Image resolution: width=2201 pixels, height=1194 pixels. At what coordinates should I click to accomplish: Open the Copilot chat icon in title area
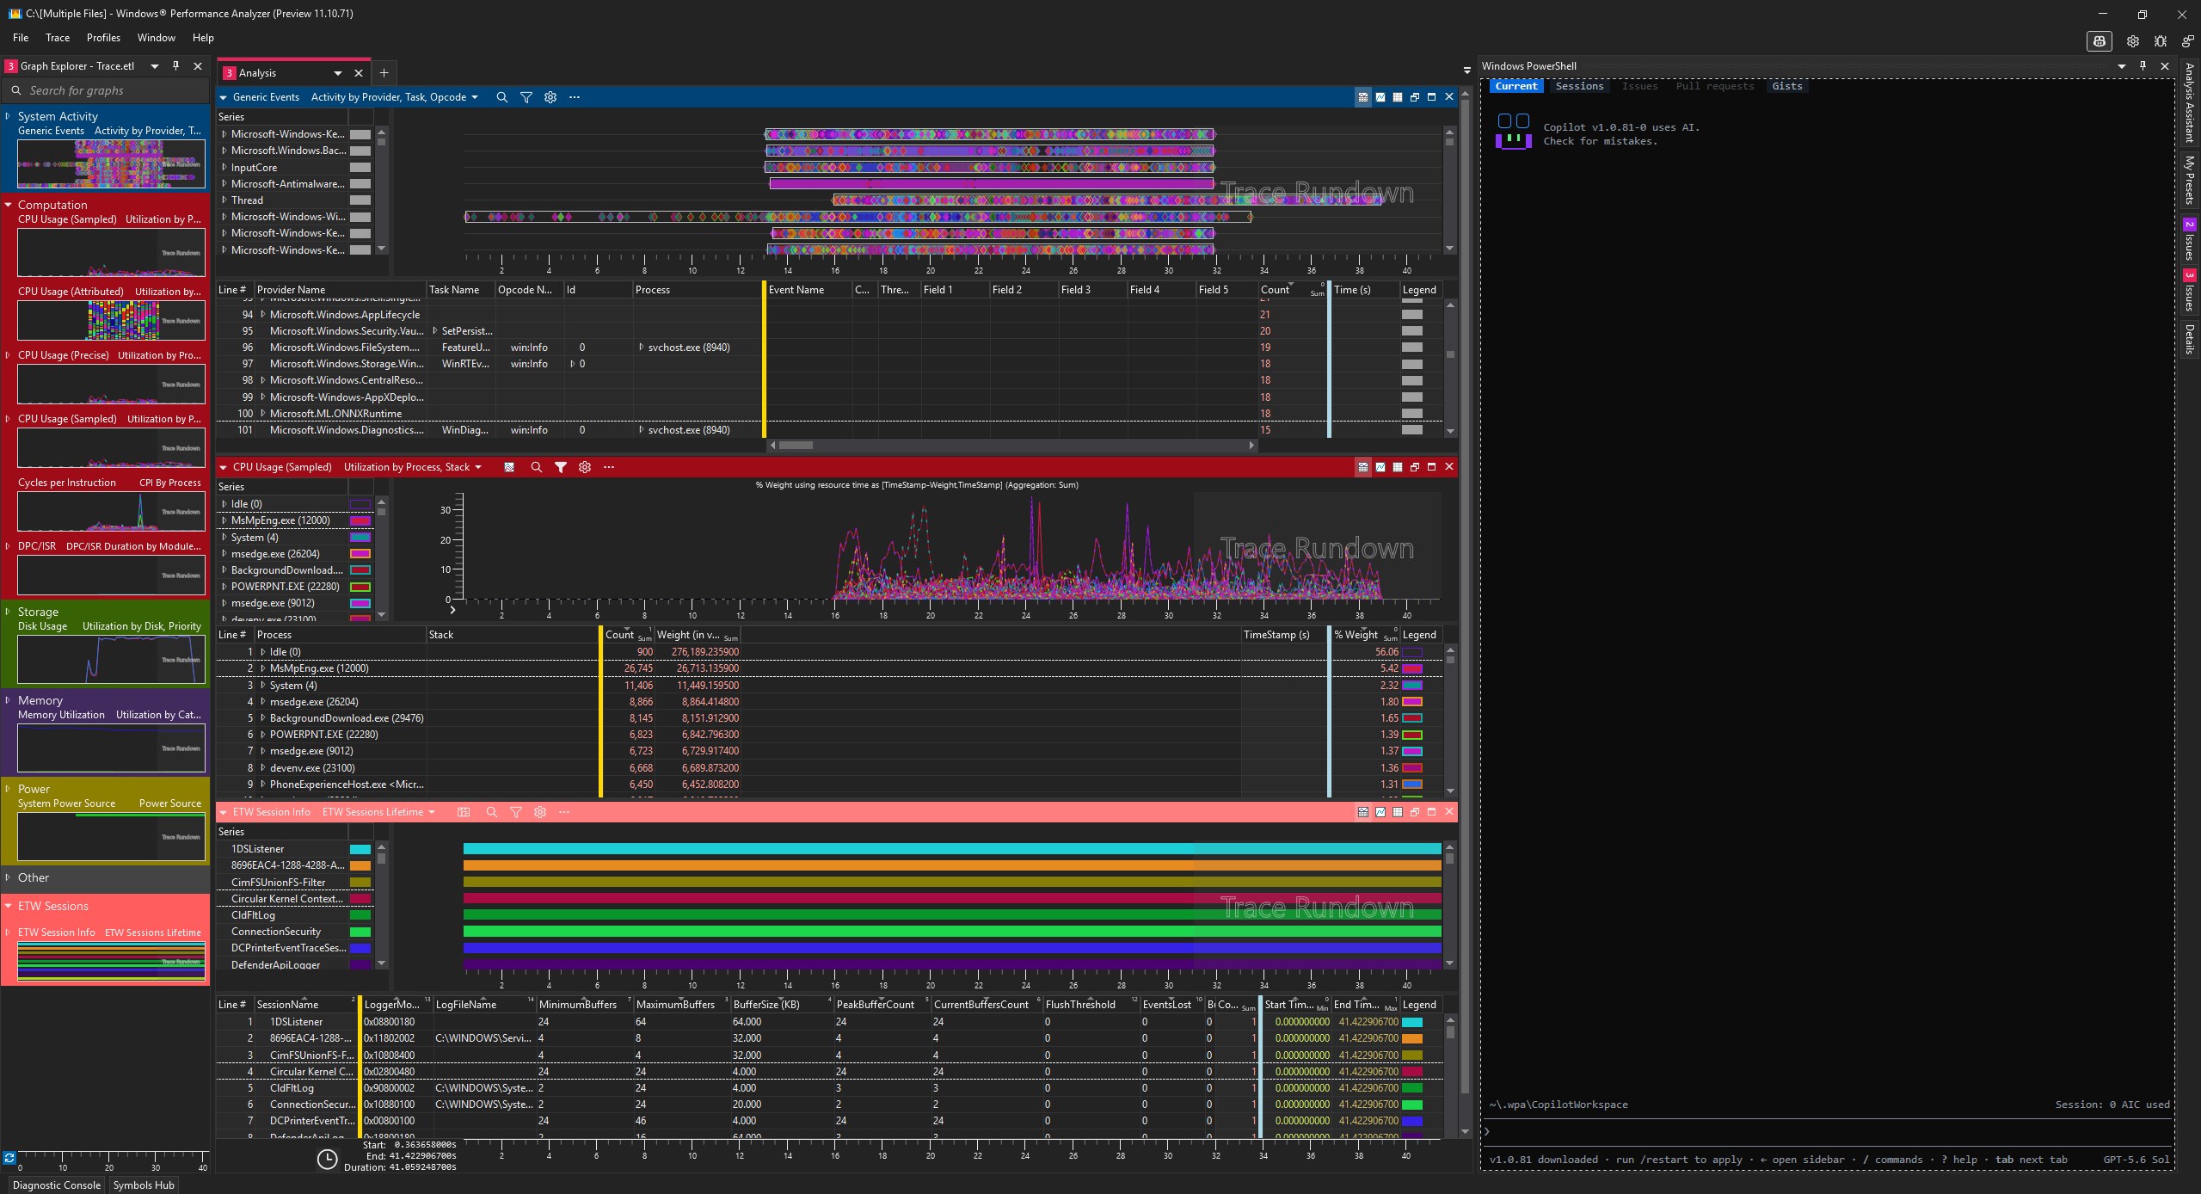coord(2100,40)
